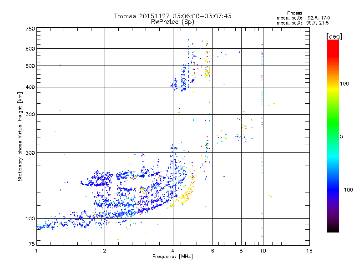
Task: Click the y-axis tick label '300'
Action: [x=30, y=115]
